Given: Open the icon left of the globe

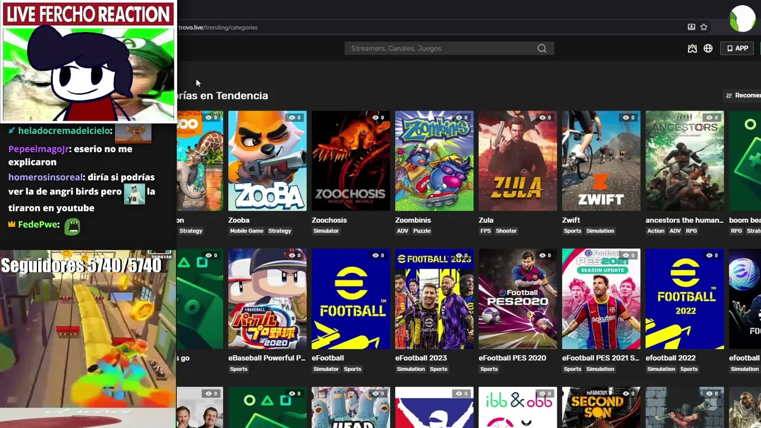Looking at the screenshot, I should (x=692, y=48).
